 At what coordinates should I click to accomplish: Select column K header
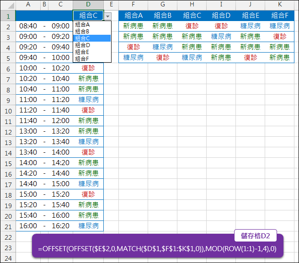click(279, 5)
